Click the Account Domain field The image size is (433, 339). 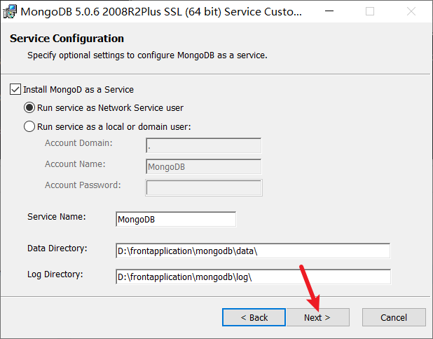click(x=203, y=145)
